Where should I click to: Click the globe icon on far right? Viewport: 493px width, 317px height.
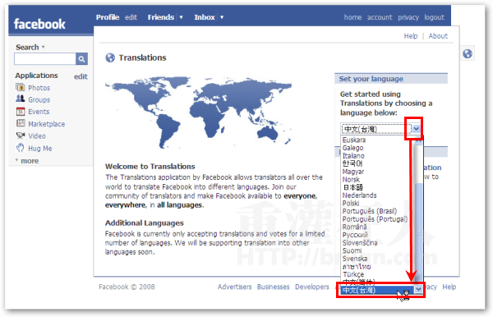pos(468,53)
